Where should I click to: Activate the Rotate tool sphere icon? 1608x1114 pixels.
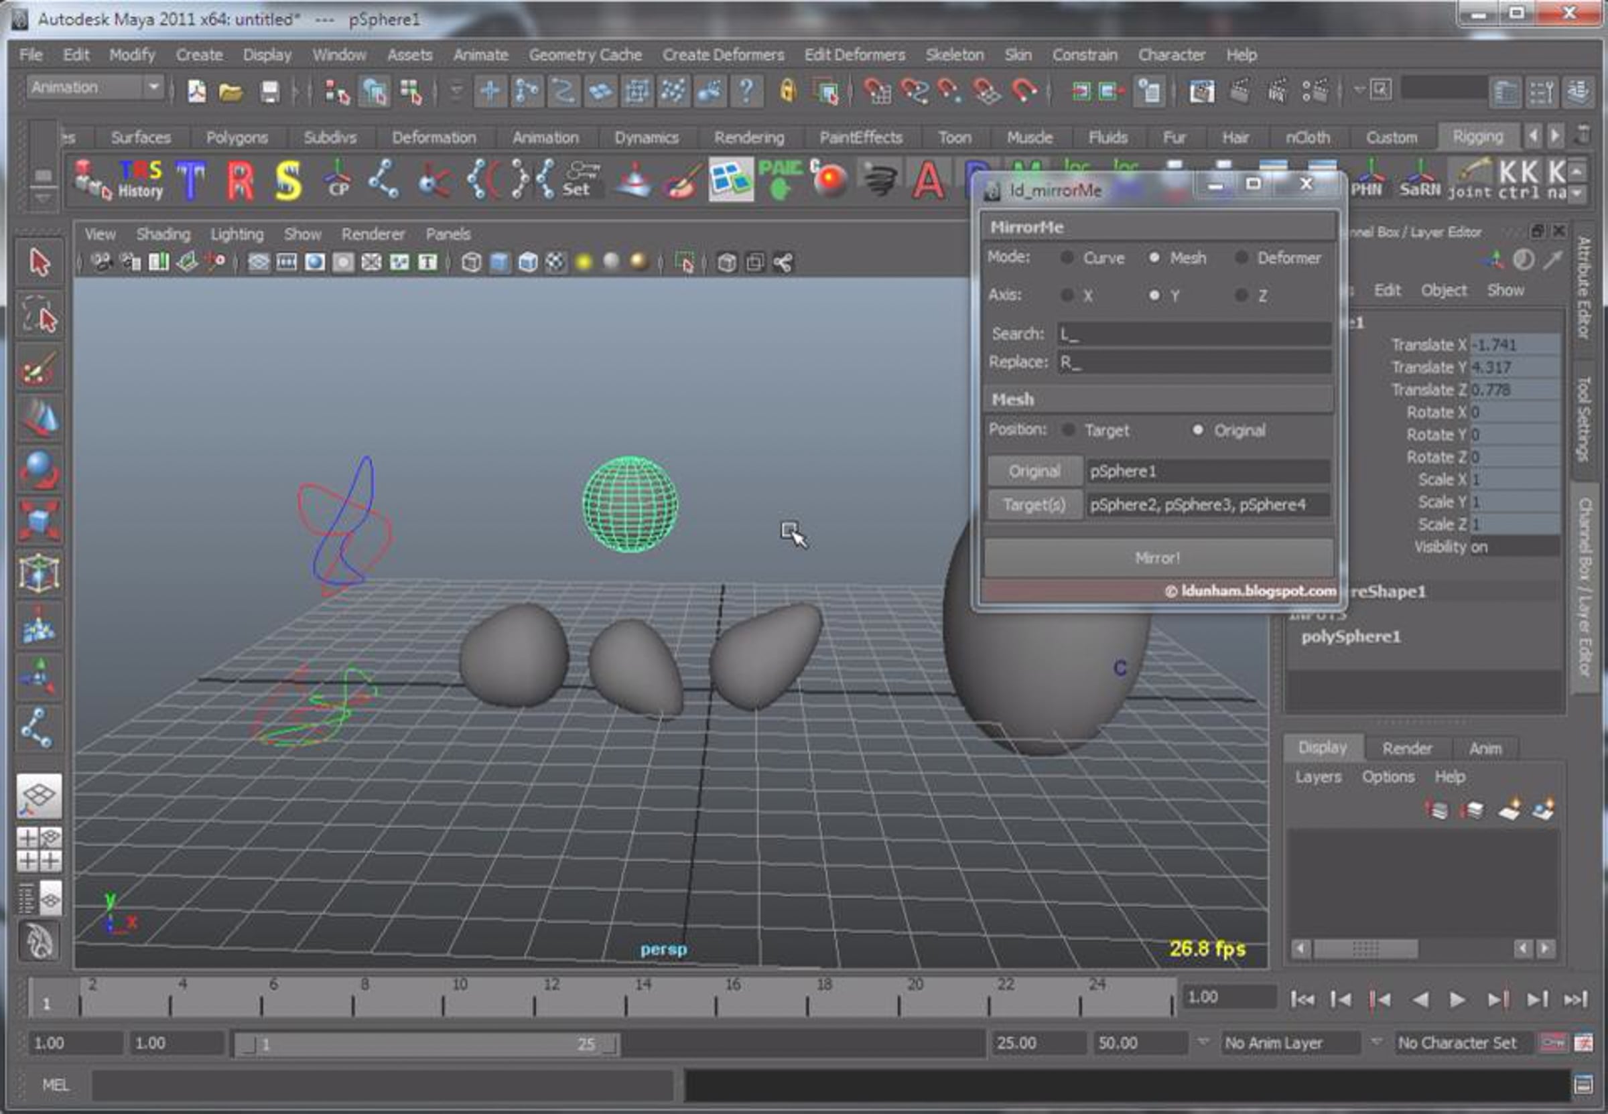pyautogui.click(x=39, y=469)
